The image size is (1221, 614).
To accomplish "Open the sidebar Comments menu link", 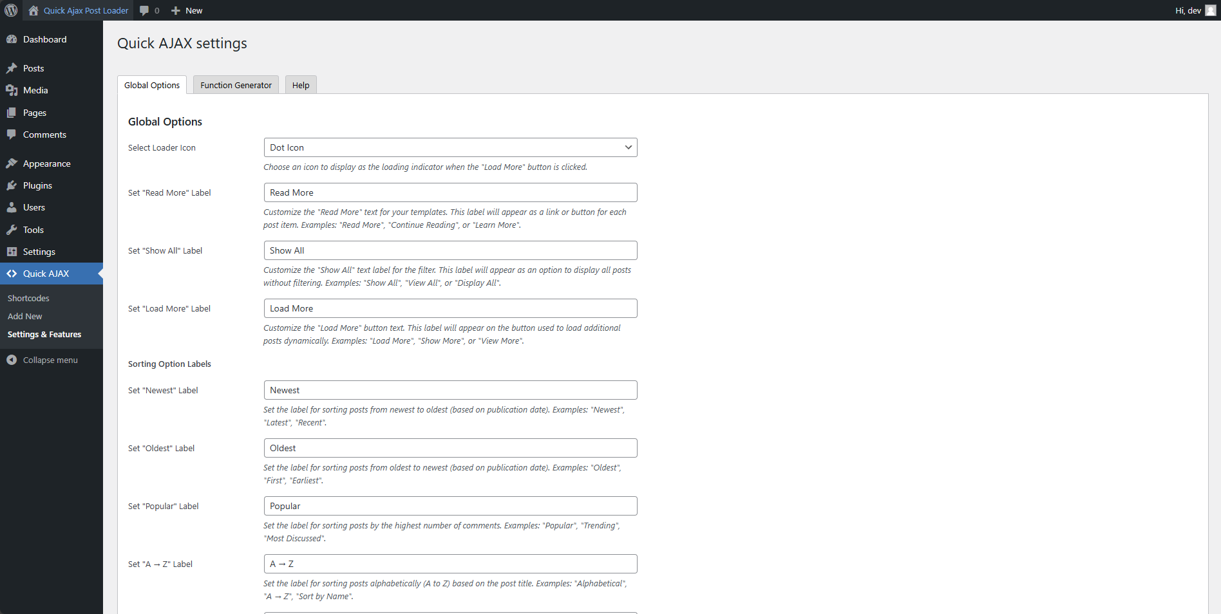I will click(x=44, y=135).
